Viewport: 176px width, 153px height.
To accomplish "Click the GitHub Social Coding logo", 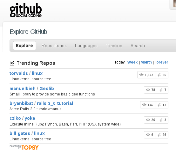I will 26,10.
